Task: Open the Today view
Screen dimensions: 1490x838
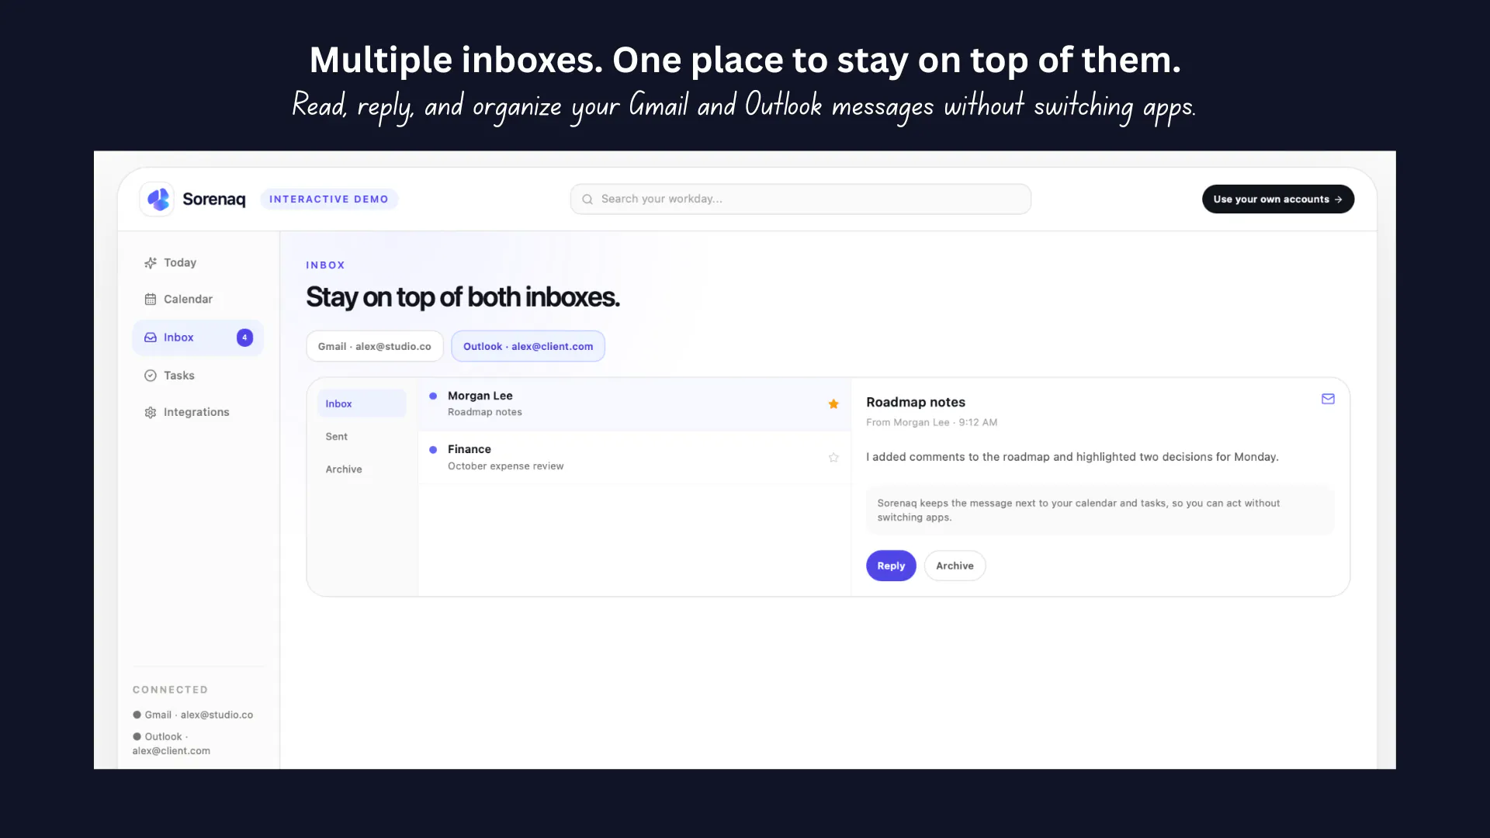Action: [x=198, y=263]
